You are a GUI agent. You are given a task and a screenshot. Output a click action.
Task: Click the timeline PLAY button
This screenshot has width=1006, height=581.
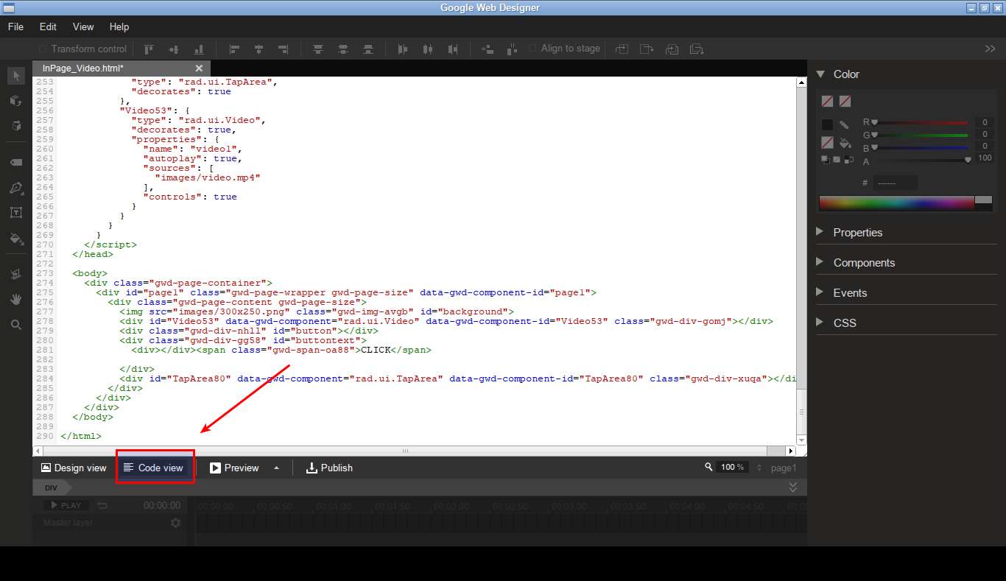66,505
